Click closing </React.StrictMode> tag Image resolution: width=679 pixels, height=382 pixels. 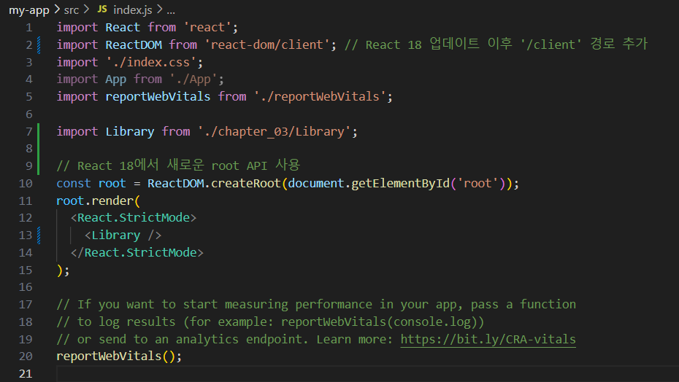coord(137,253)
